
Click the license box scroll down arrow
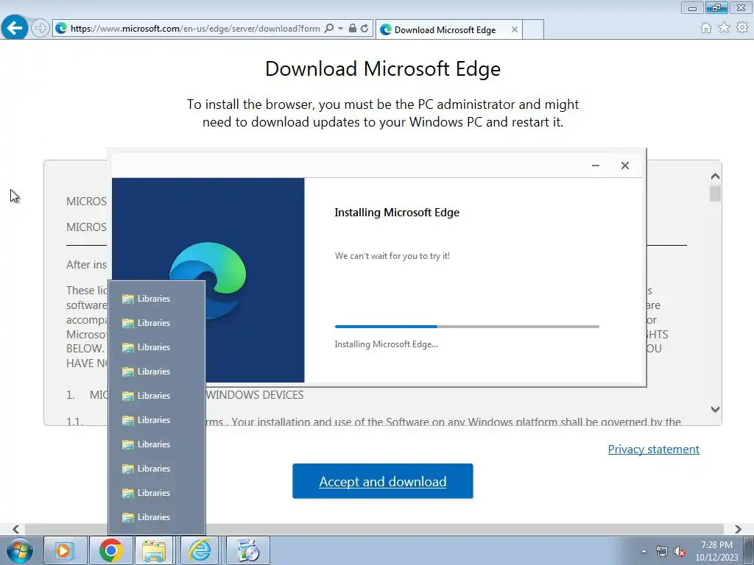click(x=715, y=409)
